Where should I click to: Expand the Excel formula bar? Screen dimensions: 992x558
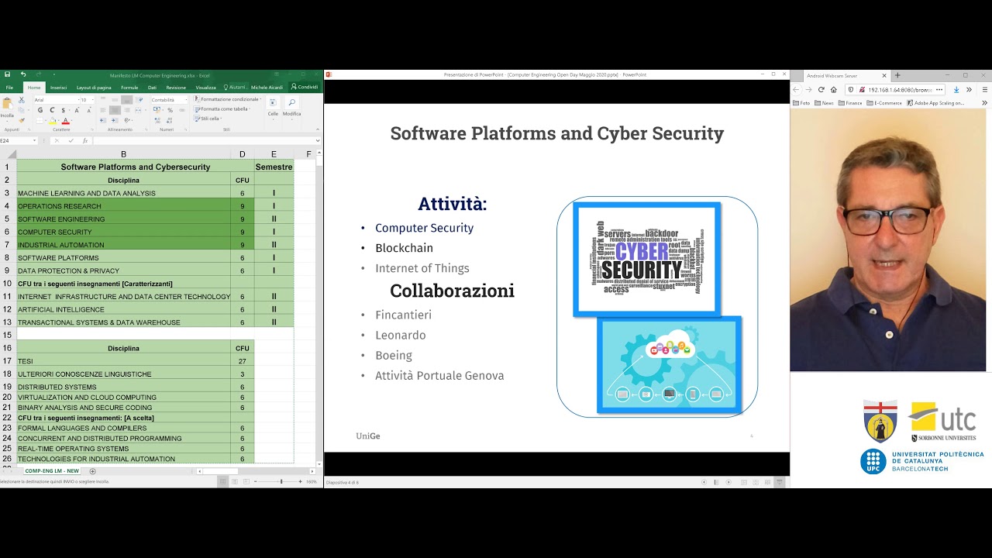click(x=318, y=141)
